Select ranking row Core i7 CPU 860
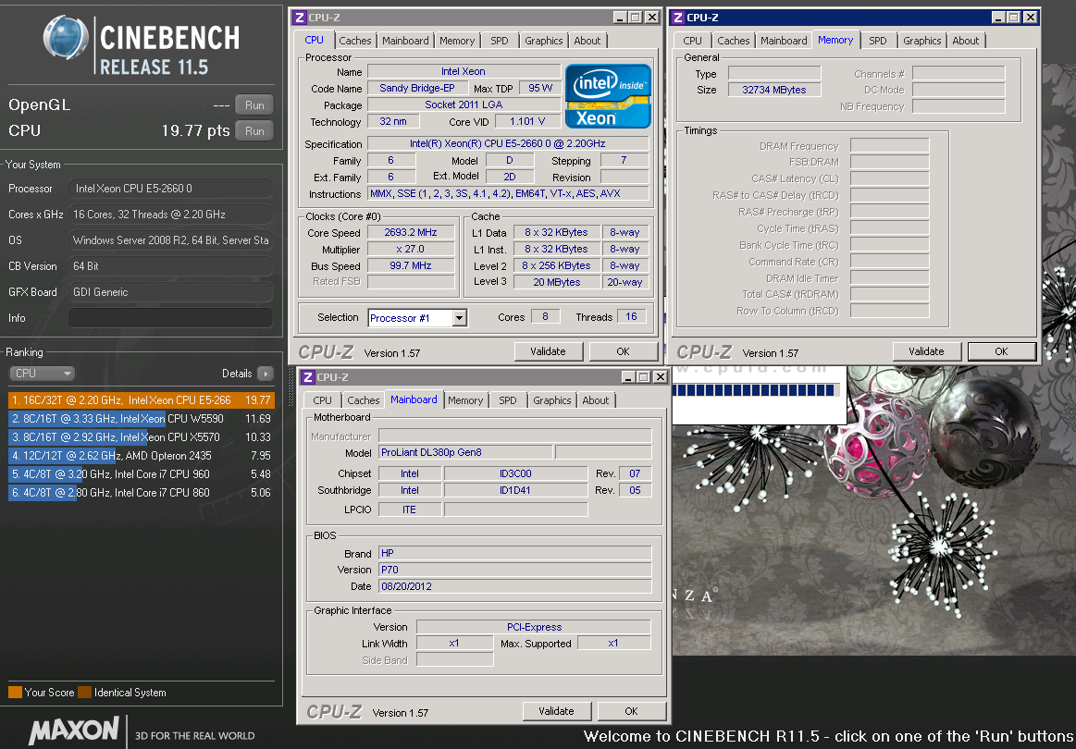This screenshot has height=749, width=1076. [142, 493]
